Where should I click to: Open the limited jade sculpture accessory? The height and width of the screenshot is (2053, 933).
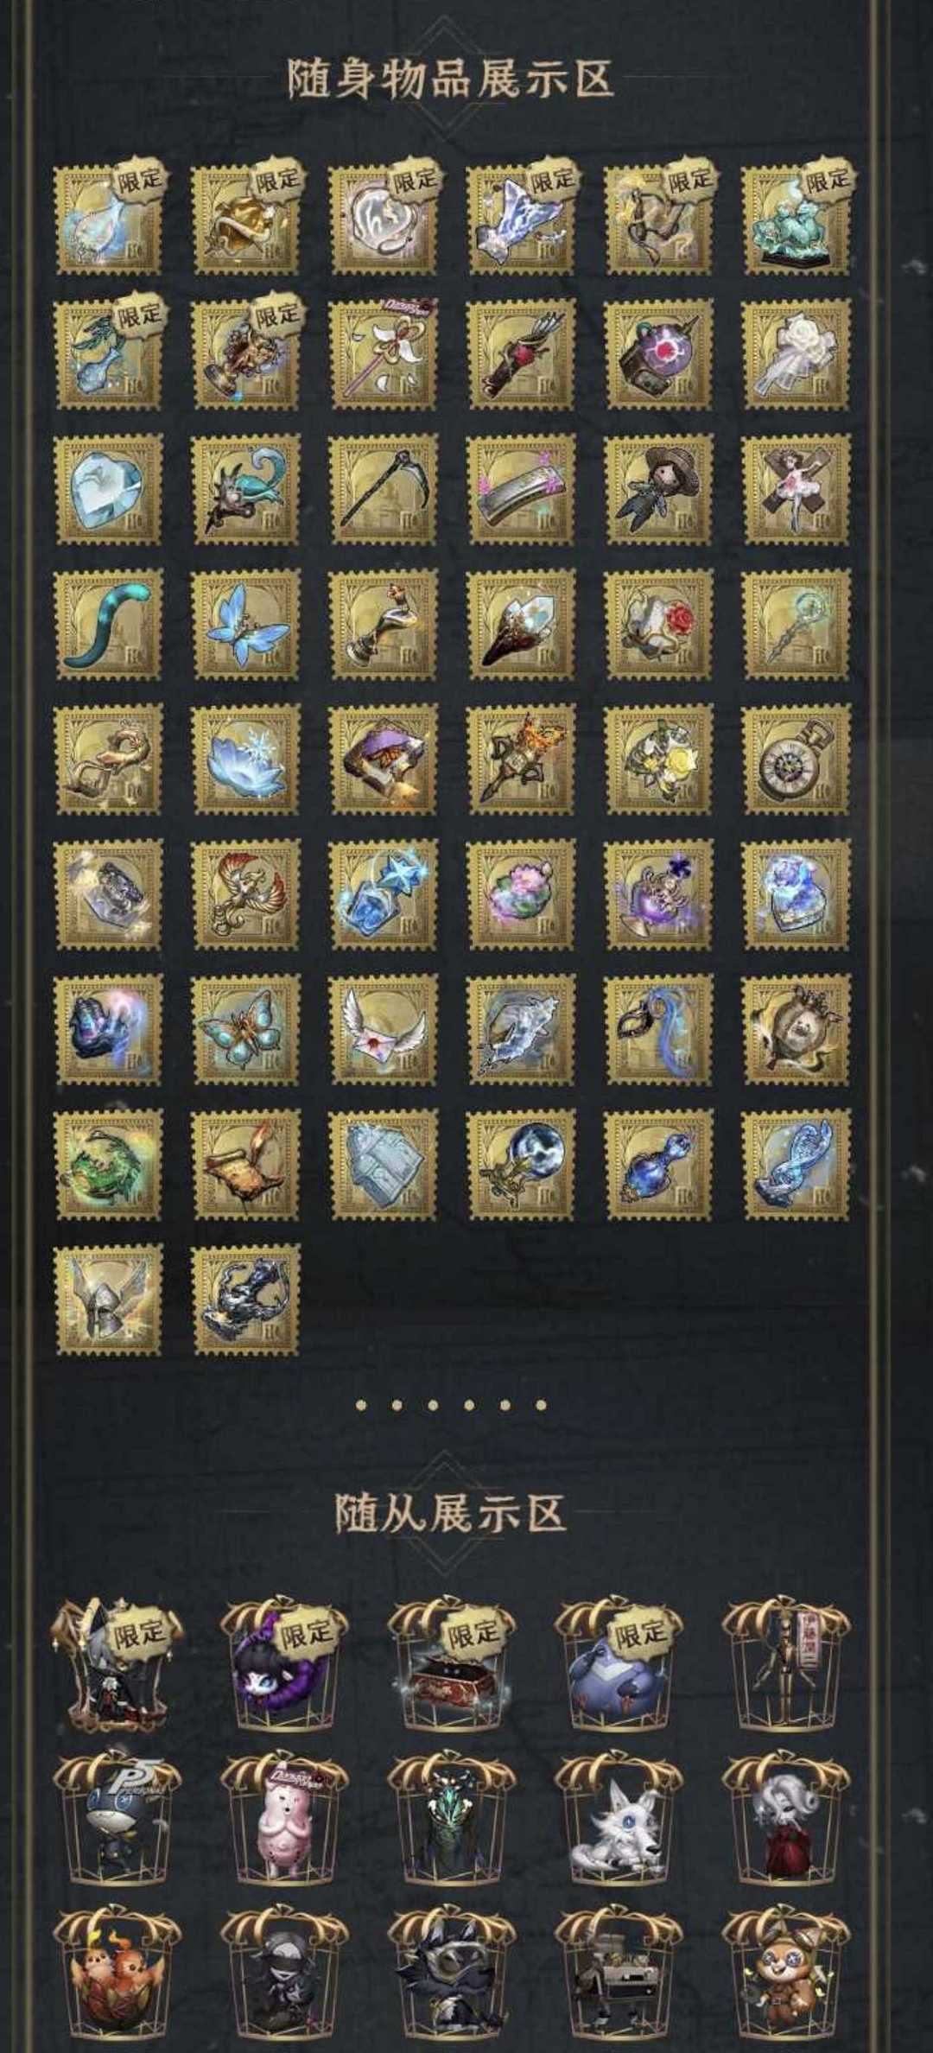pos(796,219)
